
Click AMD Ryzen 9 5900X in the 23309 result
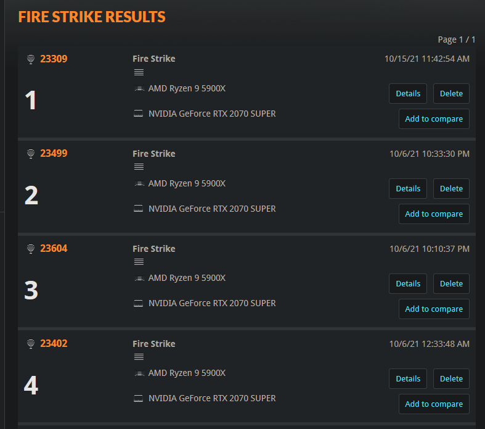(x=187, y=89)
